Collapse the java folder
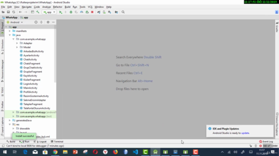This screenshot has width=279, height=156. [10, 35]
